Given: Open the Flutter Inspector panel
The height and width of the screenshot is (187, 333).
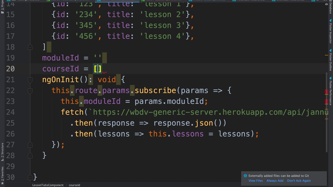Looking at the screenshot, I should click(x=331, y=32).
